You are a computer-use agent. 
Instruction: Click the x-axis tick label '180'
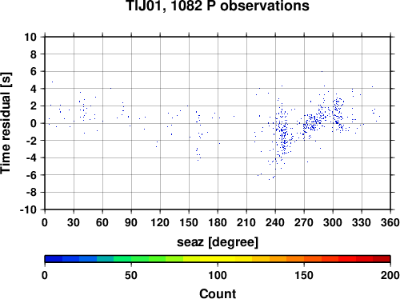tap(218, 222)
